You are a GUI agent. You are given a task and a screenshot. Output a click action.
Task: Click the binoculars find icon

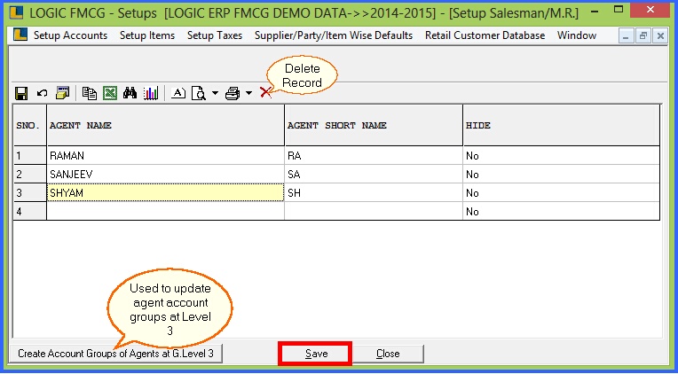(x=130, y=92)
